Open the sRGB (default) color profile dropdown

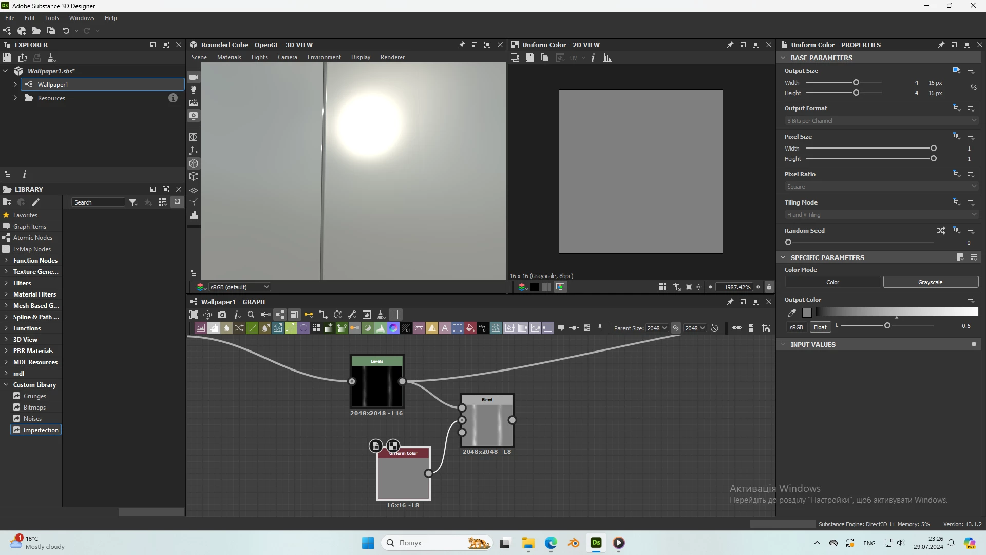239,287
